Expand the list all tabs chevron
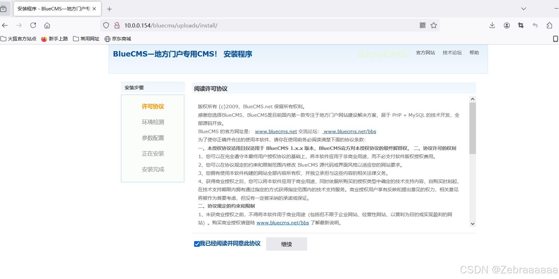Viewport: 559px width, 279px height. (524, 9)
